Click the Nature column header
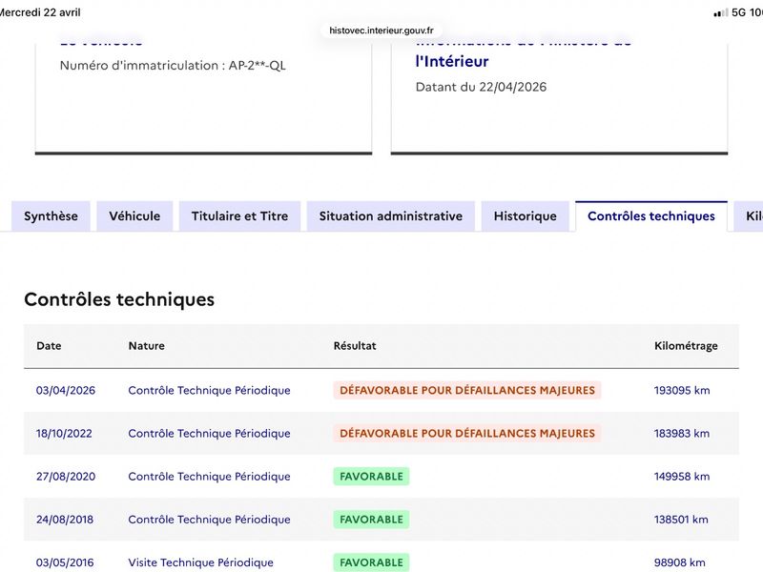The height and width of the screenshot is (572, 763). (147, 346)
